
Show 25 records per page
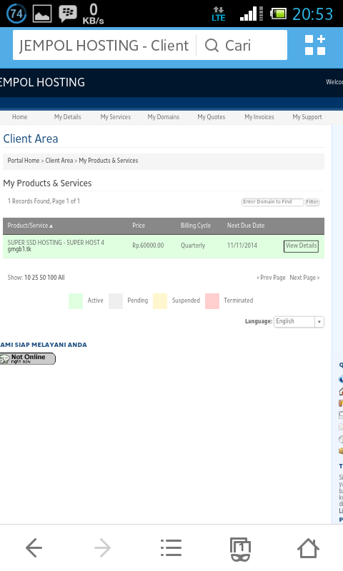[x=35, y=278]
